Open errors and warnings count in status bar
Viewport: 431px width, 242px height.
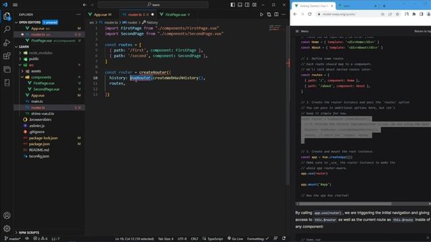pos(40,239)
